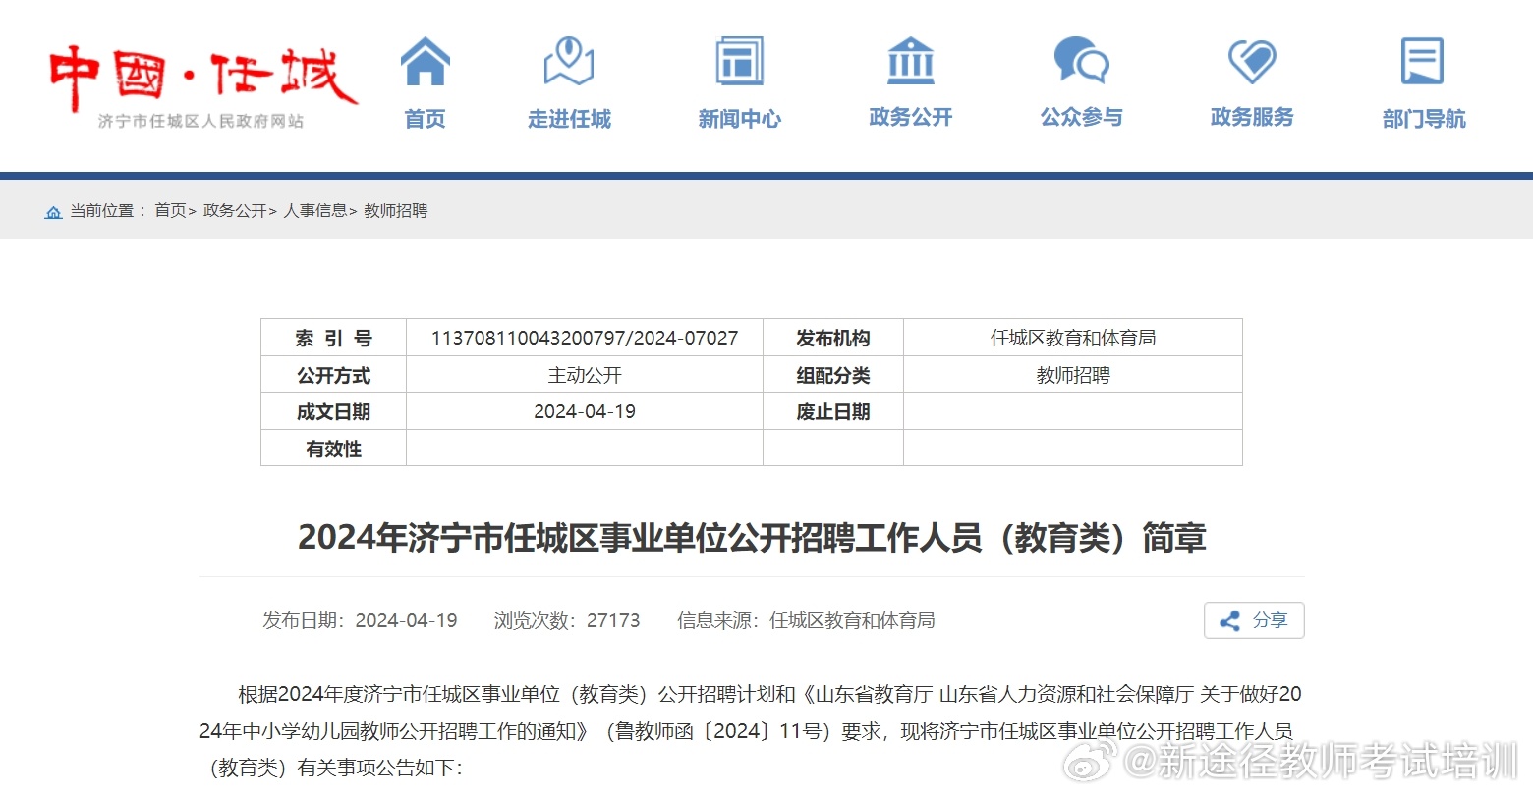This screenshot has width=1533, height=797.
Task: Click 济宁市任城区人民政府网站 subtitle text
Action: click(x=200, y=121)
